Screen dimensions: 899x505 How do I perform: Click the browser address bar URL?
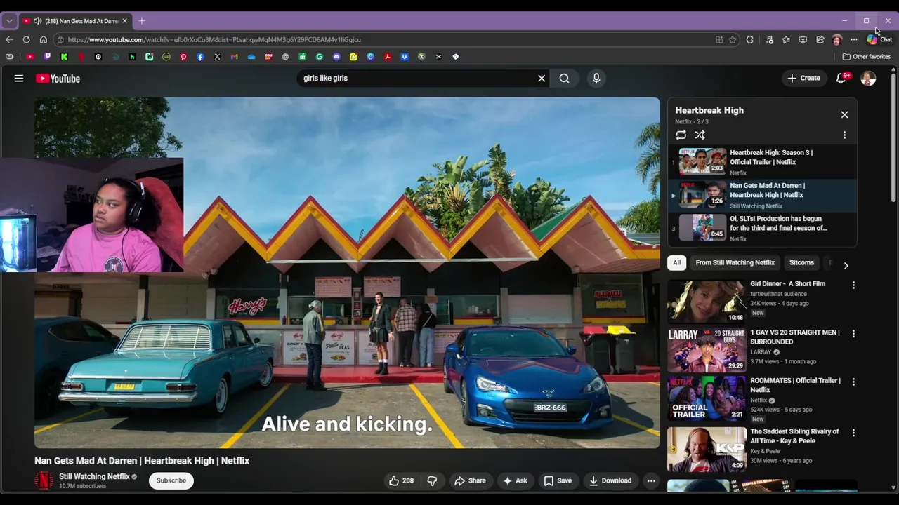click(214, 40)
